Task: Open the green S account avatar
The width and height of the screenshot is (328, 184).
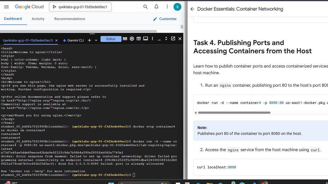Action: pyautogui.click(x=177, y=7)
